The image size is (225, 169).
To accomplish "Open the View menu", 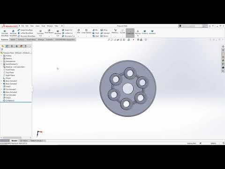I will coord(32,26).
